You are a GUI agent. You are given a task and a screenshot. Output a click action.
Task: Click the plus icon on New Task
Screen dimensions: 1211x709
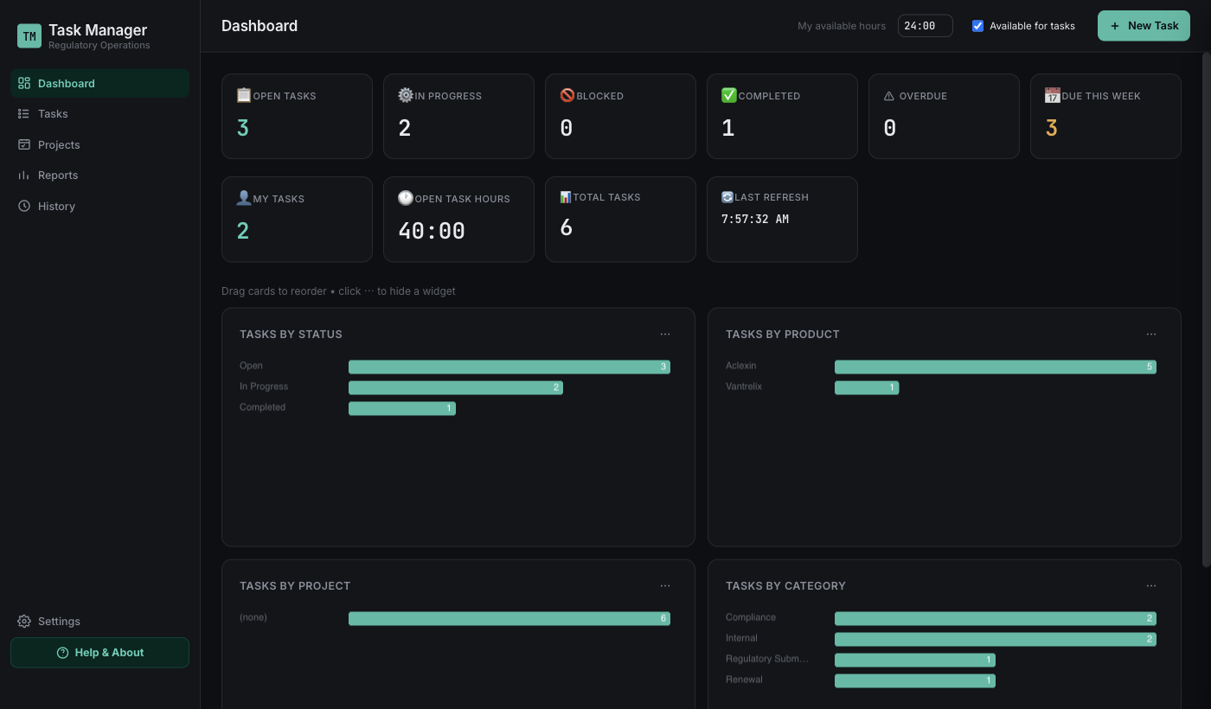click(x=1115, y=26)
